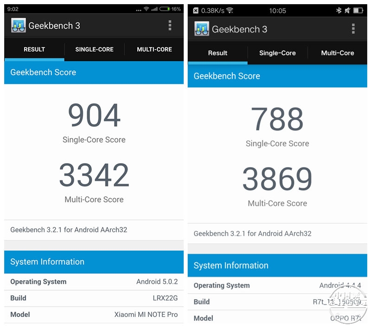Select the Result tab on the OPPO screen
Viewport: 371px width, 327px height.
click(217, 53)
